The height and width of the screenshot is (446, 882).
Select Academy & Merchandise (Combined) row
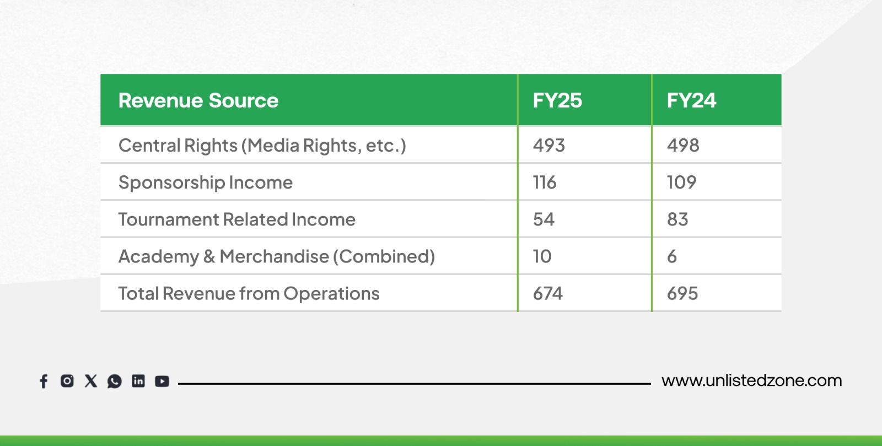point(277,256)
